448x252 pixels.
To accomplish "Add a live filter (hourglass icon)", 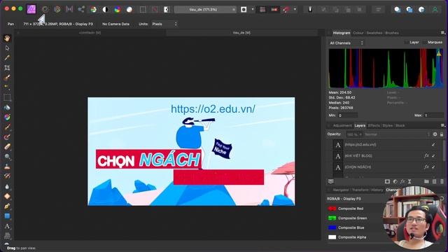I will pos(409,181).
